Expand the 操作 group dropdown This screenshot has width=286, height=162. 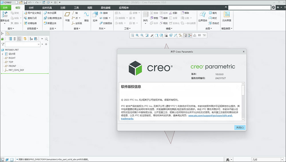pos(11,29)
